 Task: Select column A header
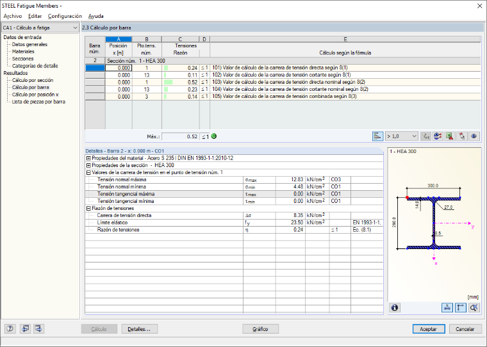pyautogui.click(x=119, y=39)
